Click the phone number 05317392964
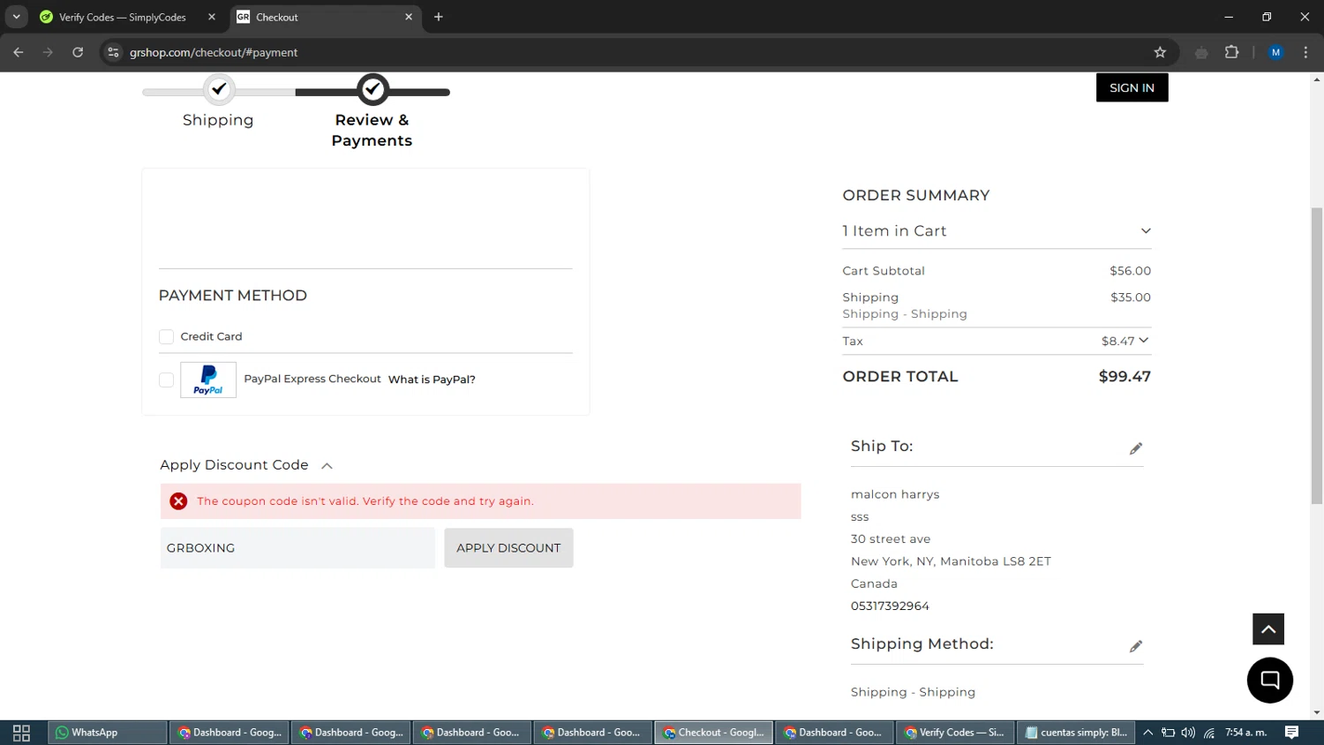1324x745 pixels. [890, 606]
